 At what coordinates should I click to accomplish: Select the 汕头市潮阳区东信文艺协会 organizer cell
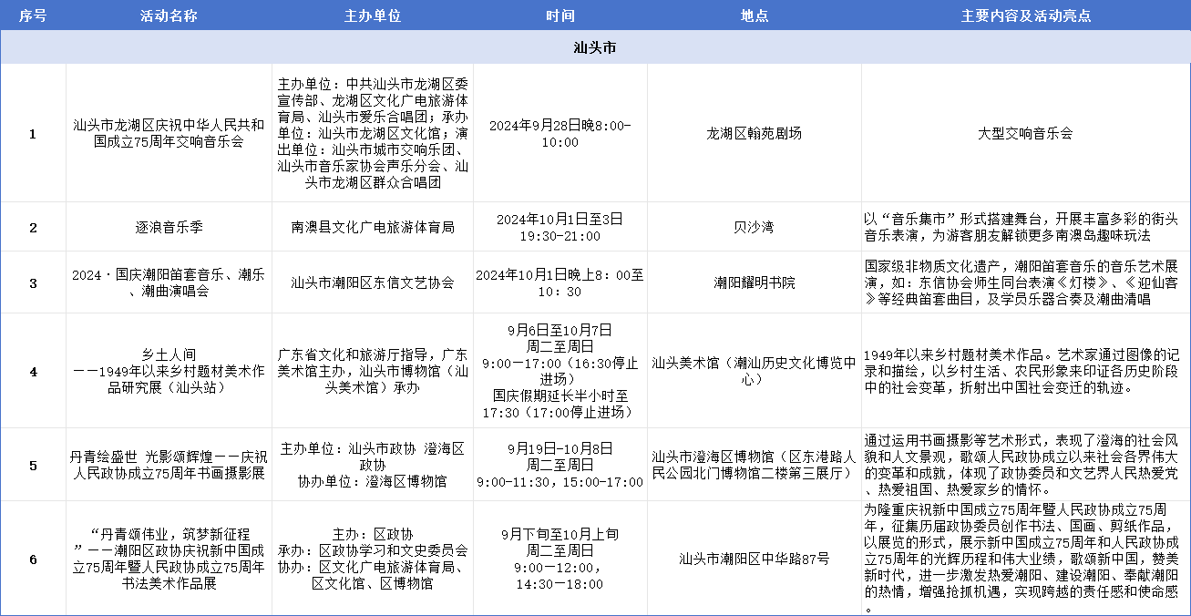[x=373, y=282]
